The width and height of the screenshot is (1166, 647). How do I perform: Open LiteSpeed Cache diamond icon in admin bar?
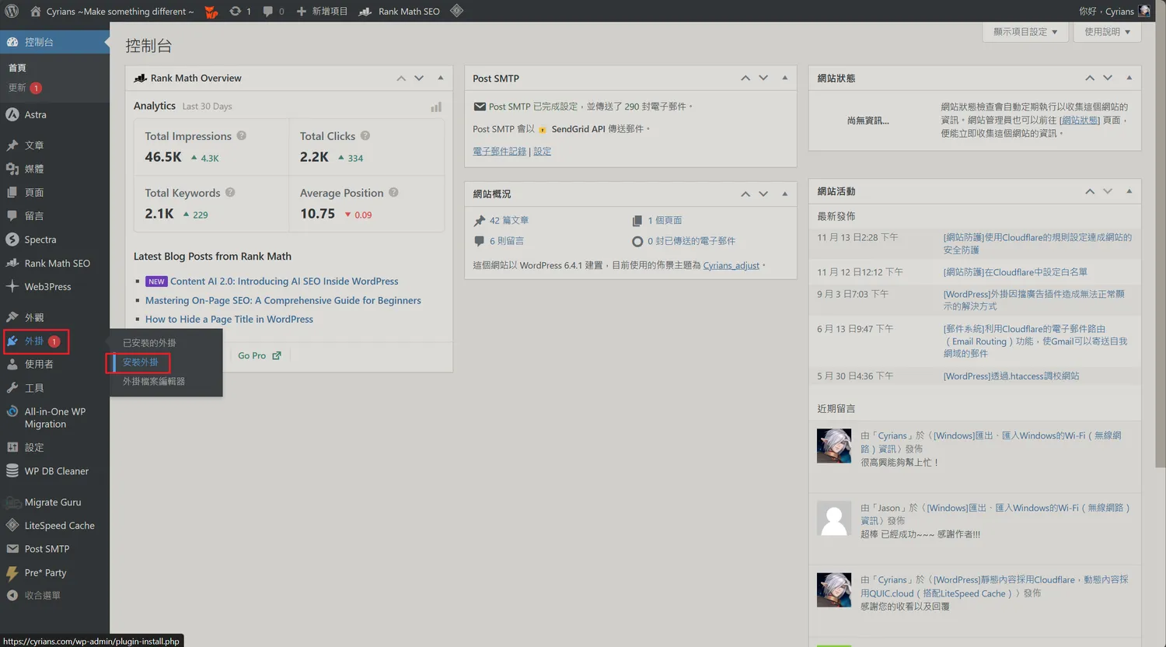457,11
